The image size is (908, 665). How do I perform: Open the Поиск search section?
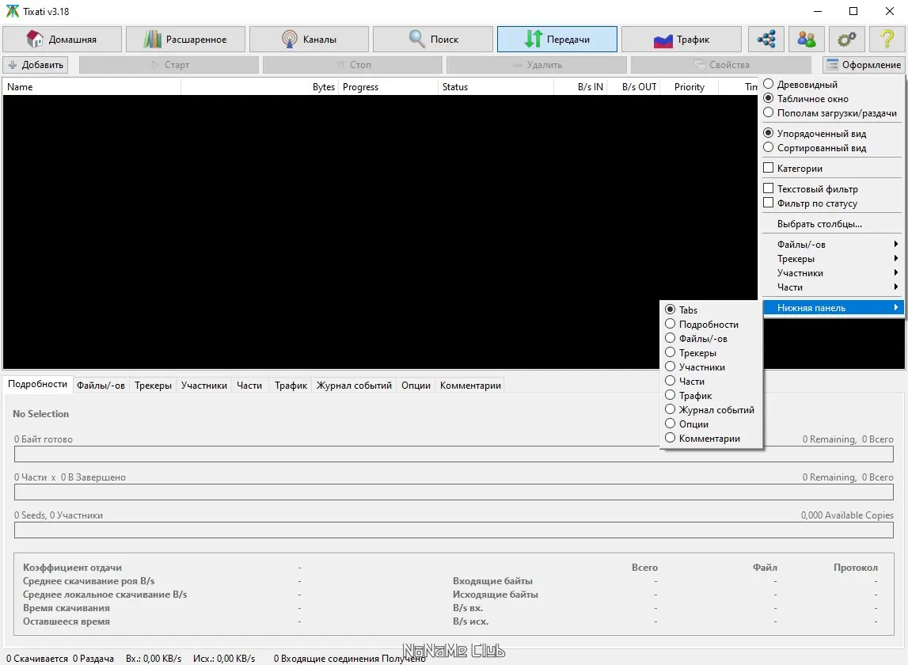432,40
